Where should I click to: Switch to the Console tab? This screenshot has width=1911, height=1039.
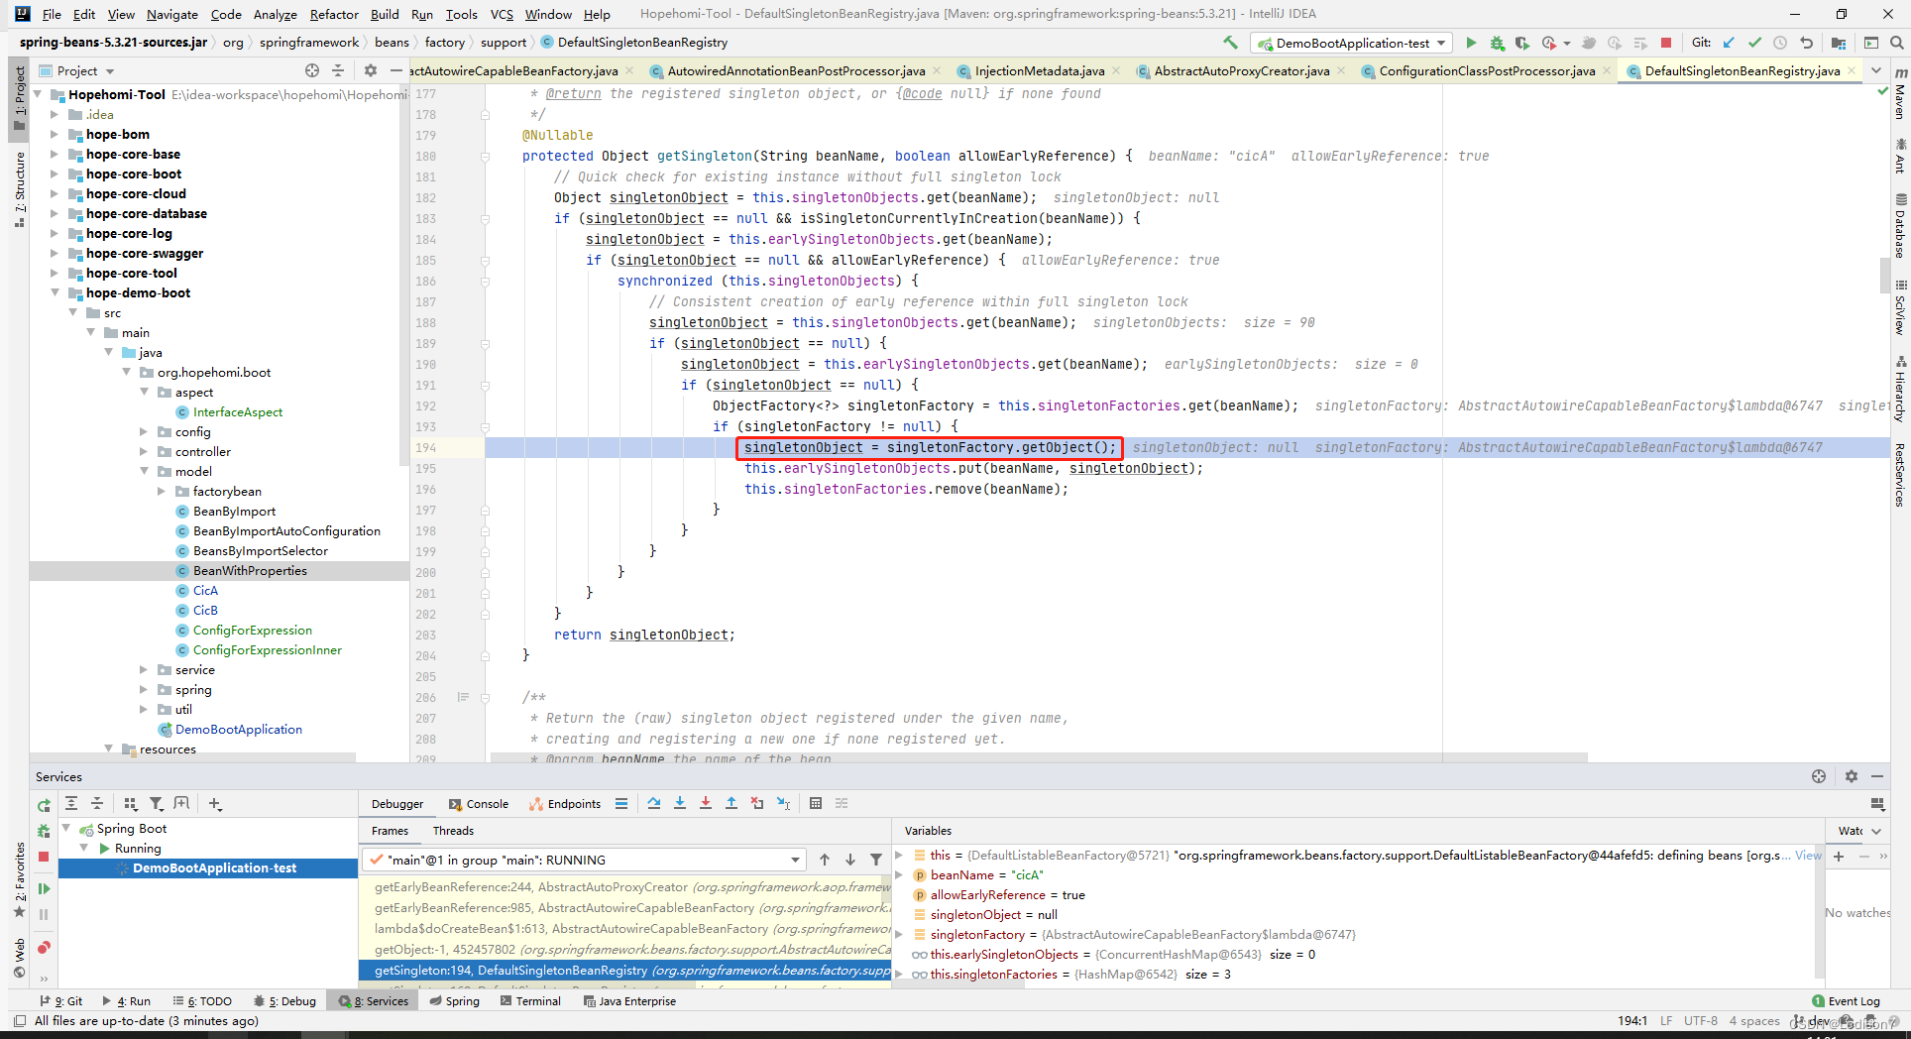click(x=479, y=804)
